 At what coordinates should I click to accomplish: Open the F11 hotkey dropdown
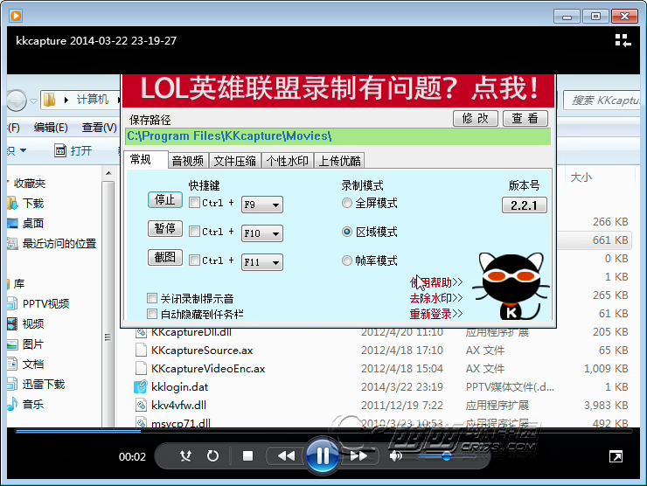262,262
